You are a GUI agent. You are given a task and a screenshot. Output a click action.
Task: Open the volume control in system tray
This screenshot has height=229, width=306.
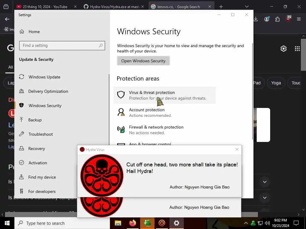(x=267, y=223)
